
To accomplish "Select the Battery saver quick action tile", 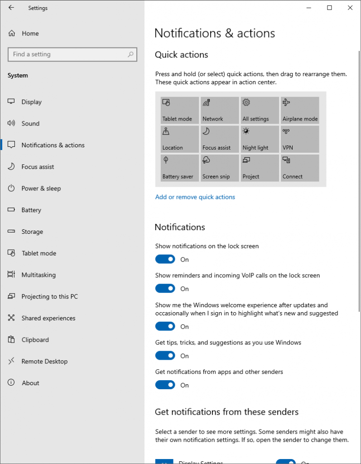I will click(x=180, y=168).
